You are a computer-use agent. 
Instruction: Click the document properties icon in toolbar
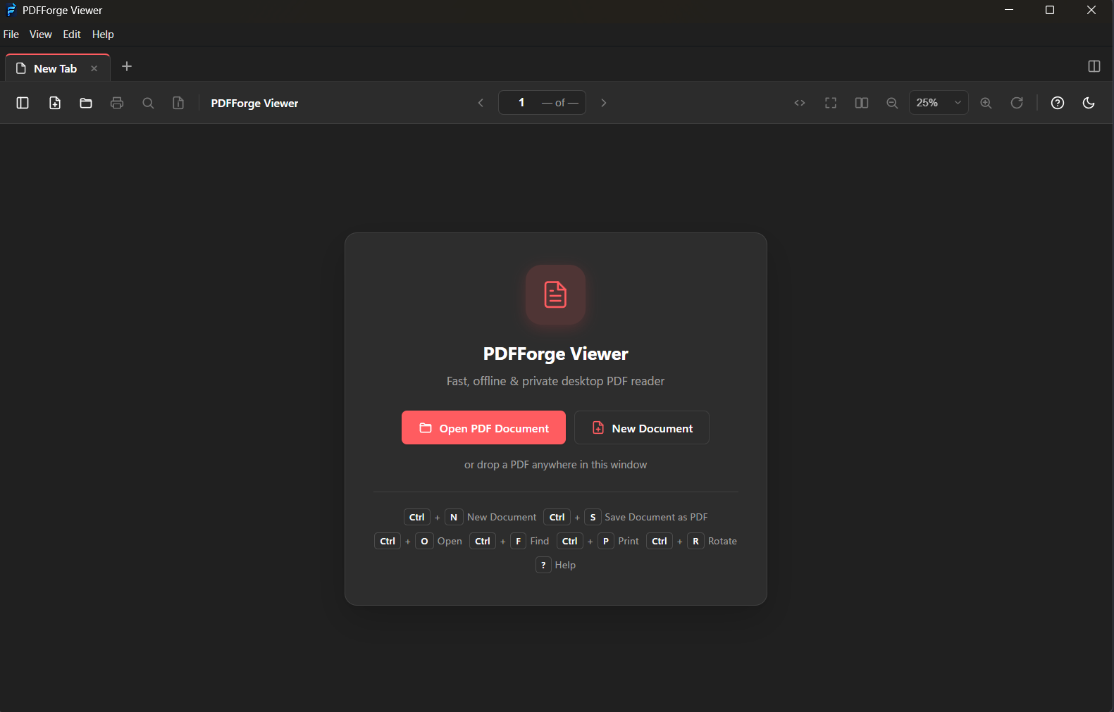pyautogui.click(x=179, y=103)
